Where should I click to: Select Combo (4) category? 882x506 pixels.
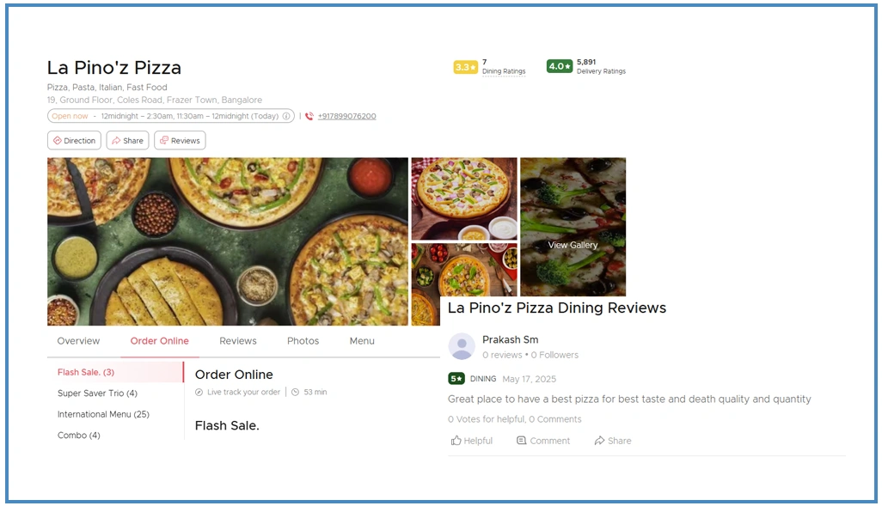click(79, 436)
